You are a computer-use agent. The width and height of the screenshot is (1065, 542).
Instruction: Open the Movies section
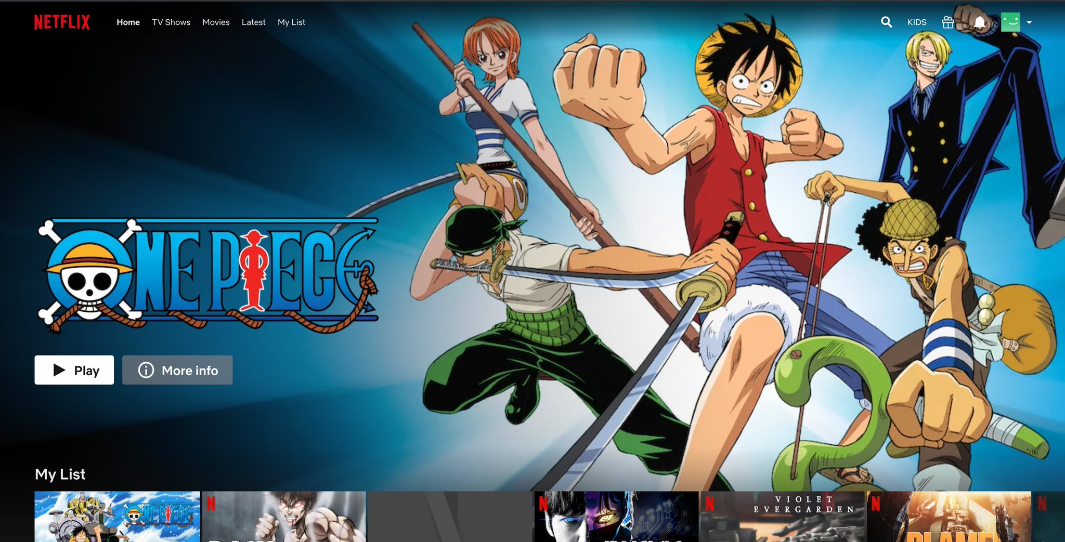[216, 22]
